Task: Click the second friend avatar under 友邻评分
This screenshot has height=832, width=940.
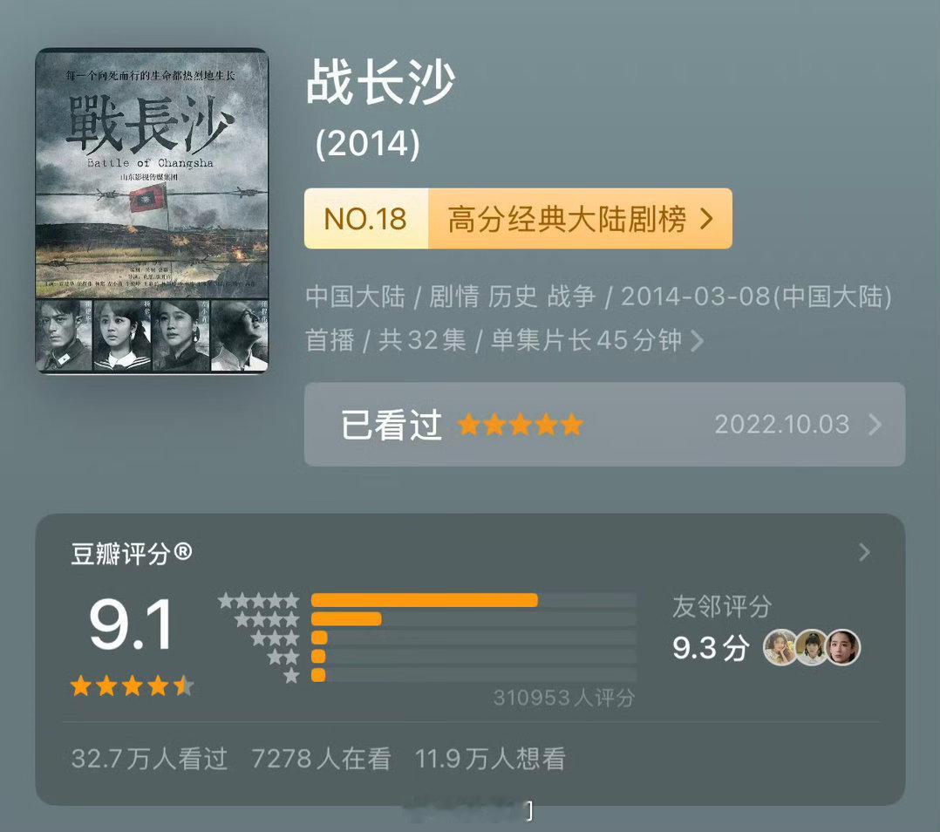Action: coord(811,647)
